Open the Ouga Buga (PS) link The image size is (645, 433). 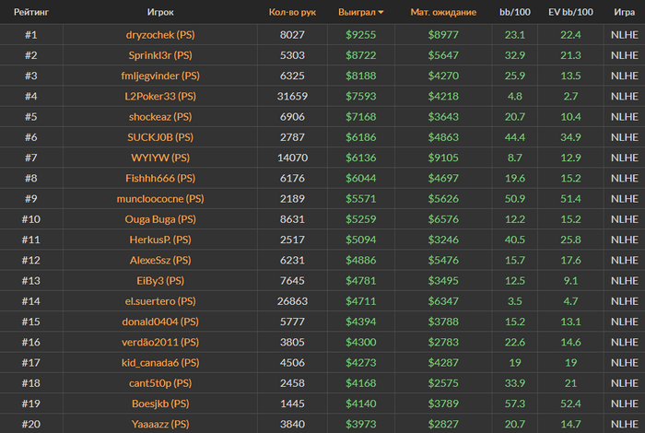pos(160,219)
